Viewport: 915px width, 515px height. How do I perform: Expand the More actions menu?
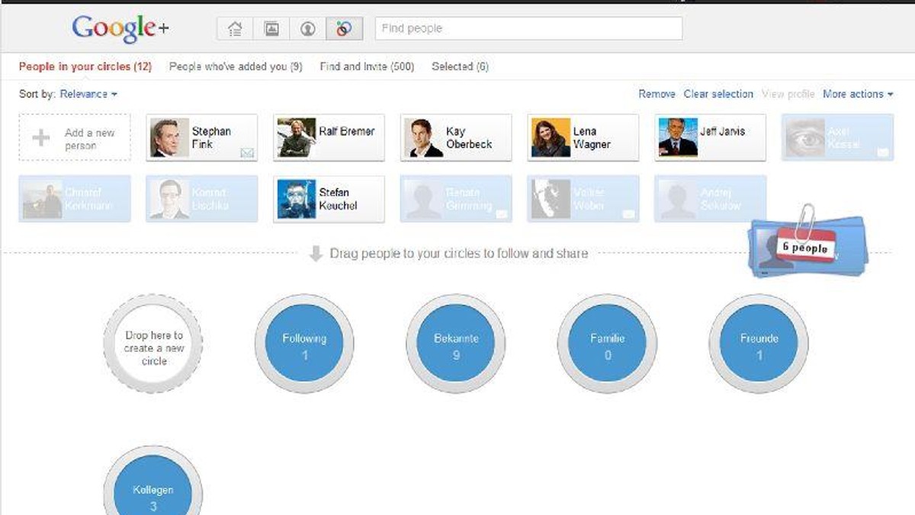click(x=858, y=94)
